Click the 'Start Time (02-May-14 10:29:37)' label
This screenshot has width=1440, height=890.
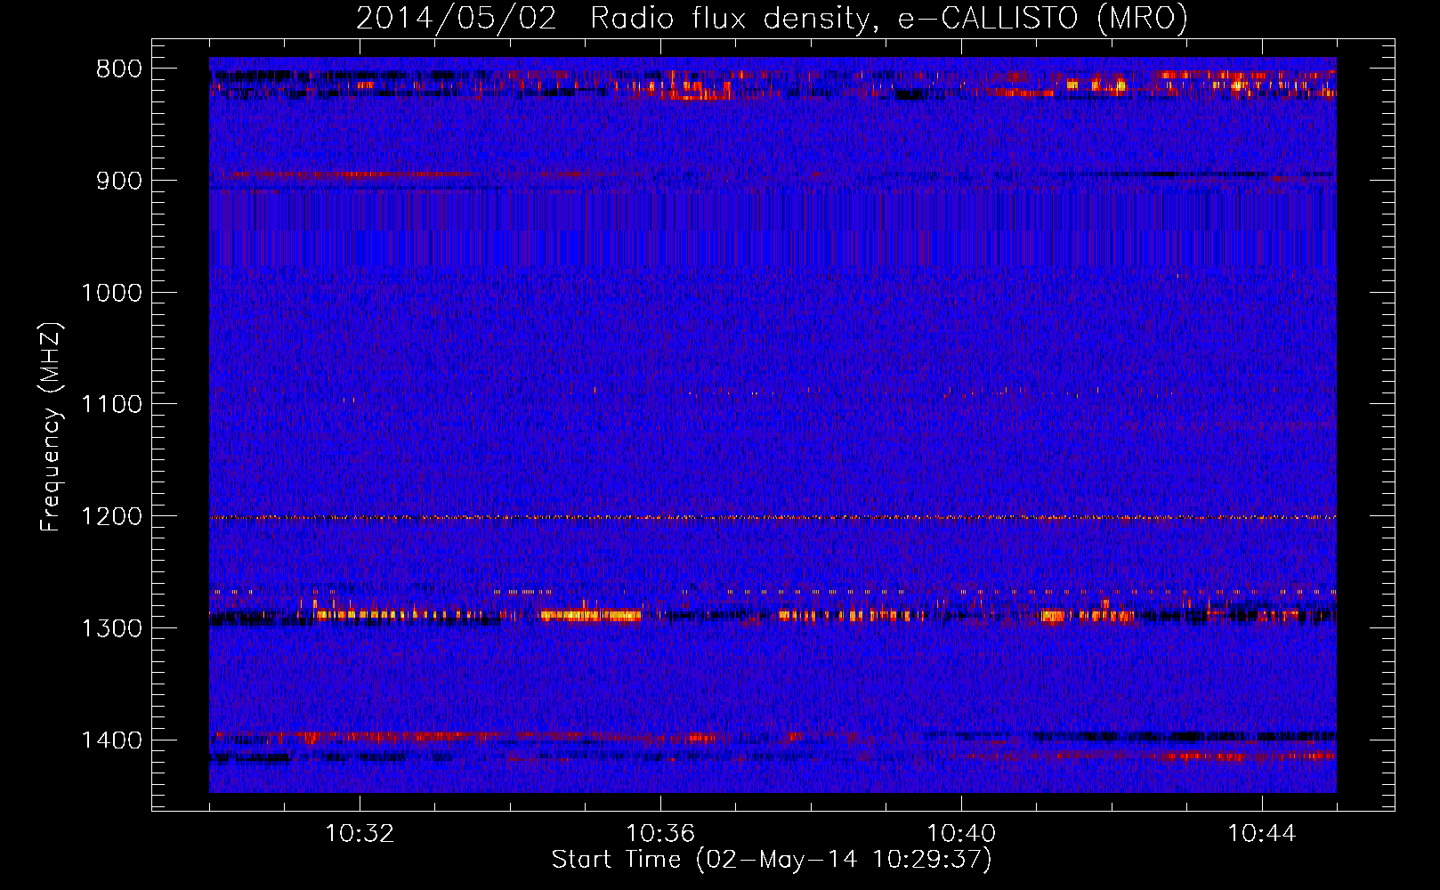(x=772, y=860)
